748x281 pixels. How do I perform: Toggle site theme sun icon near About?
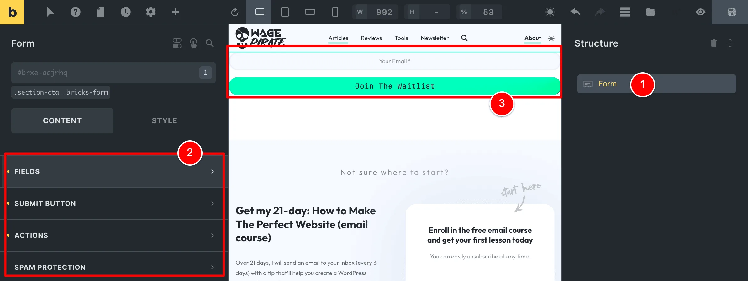point(551,38)
